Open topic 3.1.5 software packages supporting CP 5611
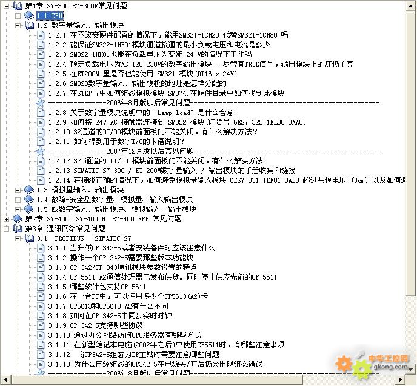 point(97,287)
